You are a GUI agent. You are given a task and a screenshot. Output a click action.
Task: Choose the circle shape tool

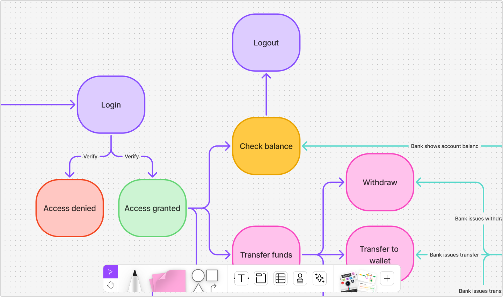198,276
